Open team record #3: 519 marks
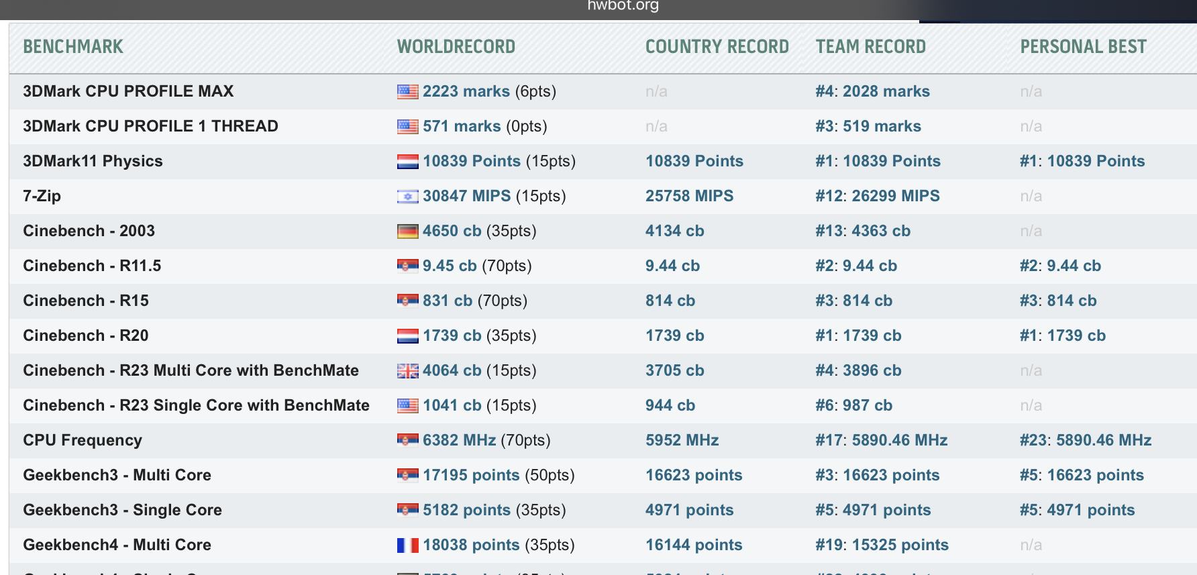 [868, 126]
